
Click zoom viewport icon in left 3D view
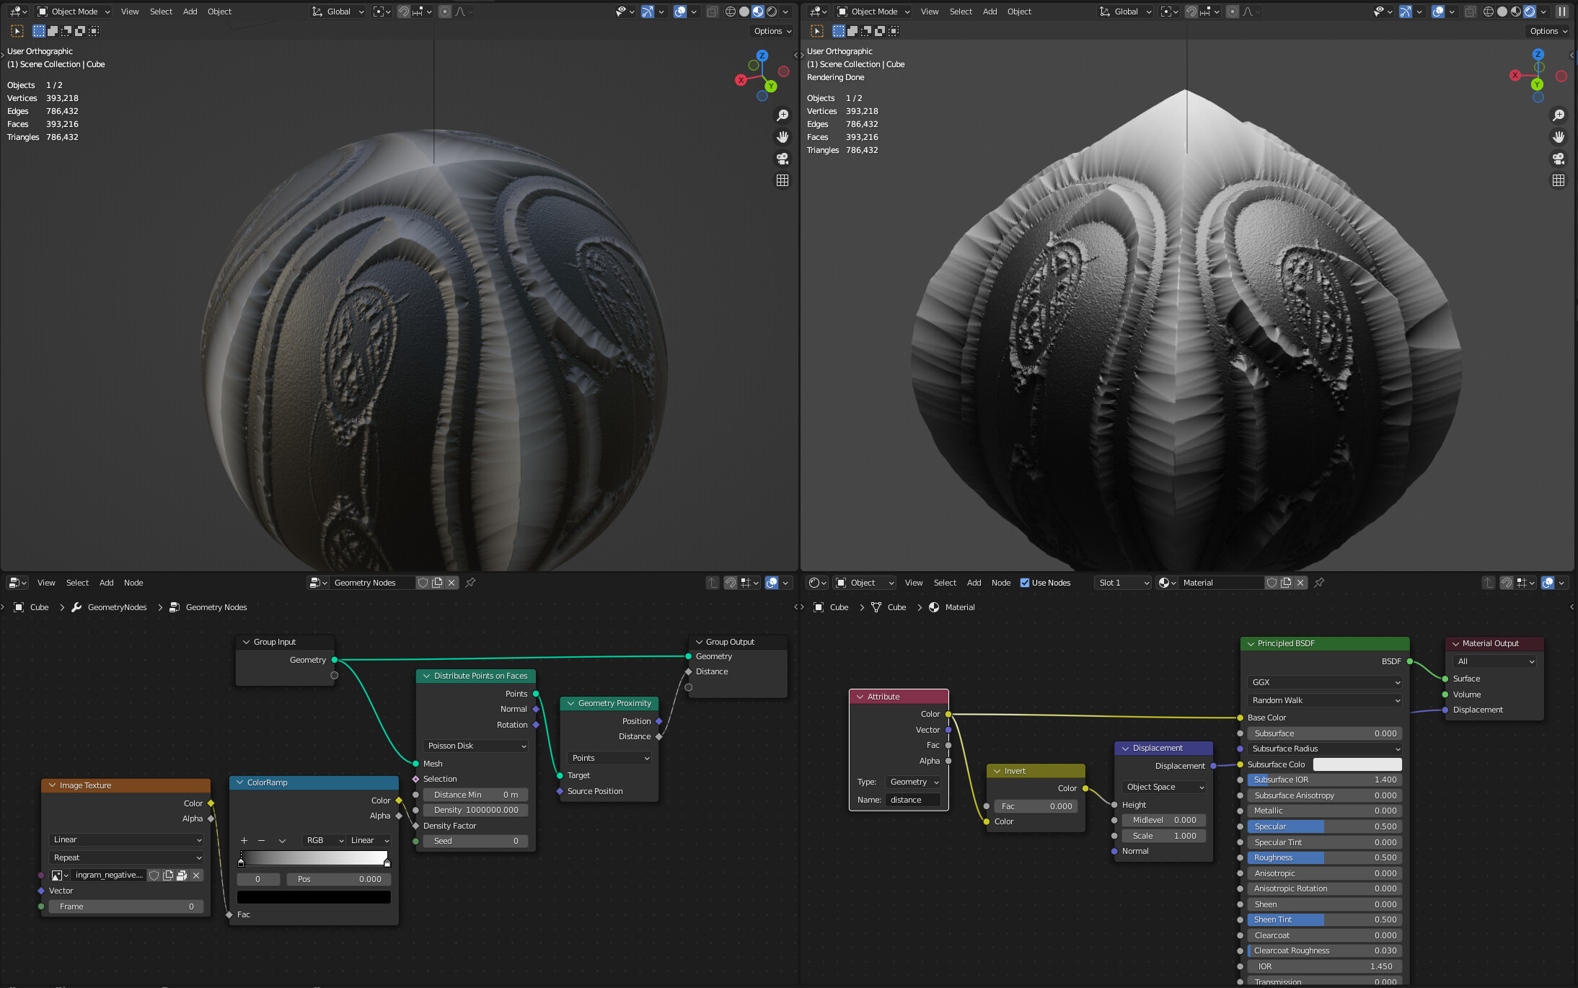click(782, 115)
